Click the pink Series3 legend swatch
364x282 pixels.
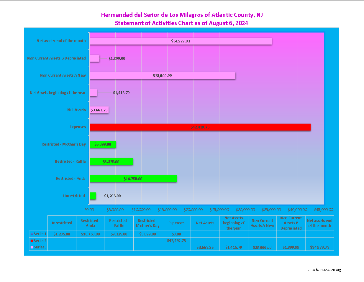tap(32, 247)
